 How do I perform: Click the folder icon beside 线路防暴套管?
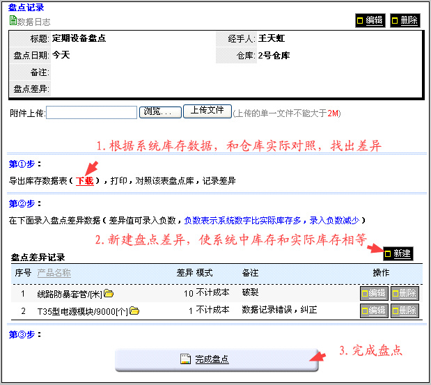[109, 294]
